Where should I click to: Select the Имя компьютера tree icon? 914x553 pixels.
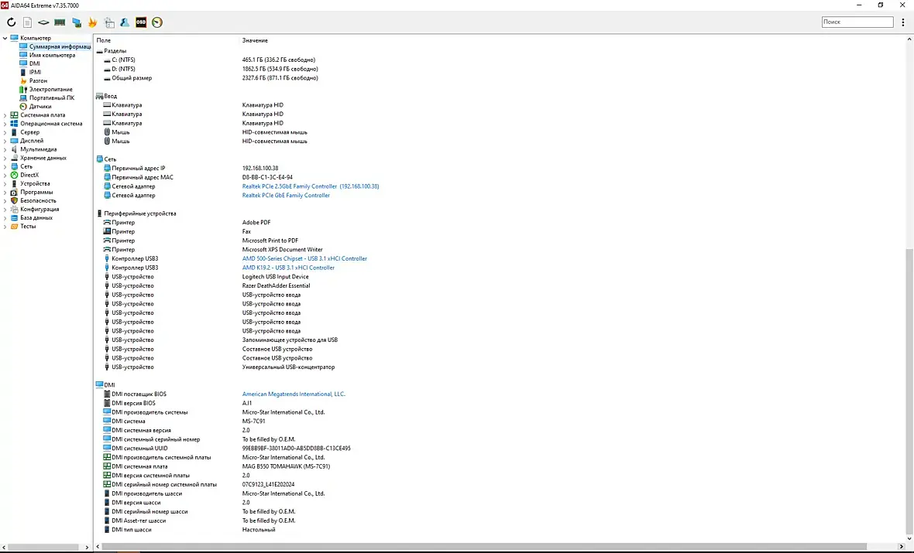tap(23, 55)
